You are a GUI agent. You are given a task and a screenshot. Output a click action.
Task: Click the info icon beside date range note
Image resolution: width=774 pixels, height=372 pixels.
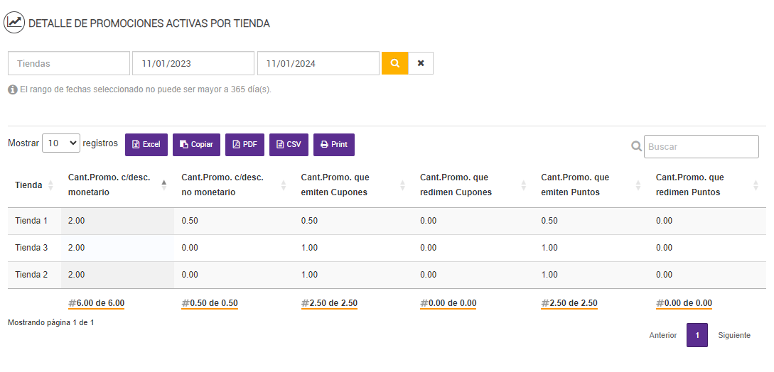[x=13, y=90]
